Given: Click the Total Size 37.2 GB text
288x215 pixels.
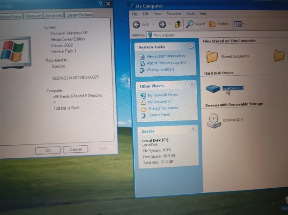Looking at the screenshot, I should [x=158, y=162].
